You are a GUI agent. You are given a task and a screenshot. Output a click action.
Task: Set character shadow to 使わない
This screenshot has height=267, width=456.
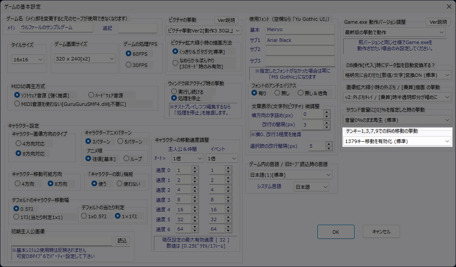pos(119,183)
